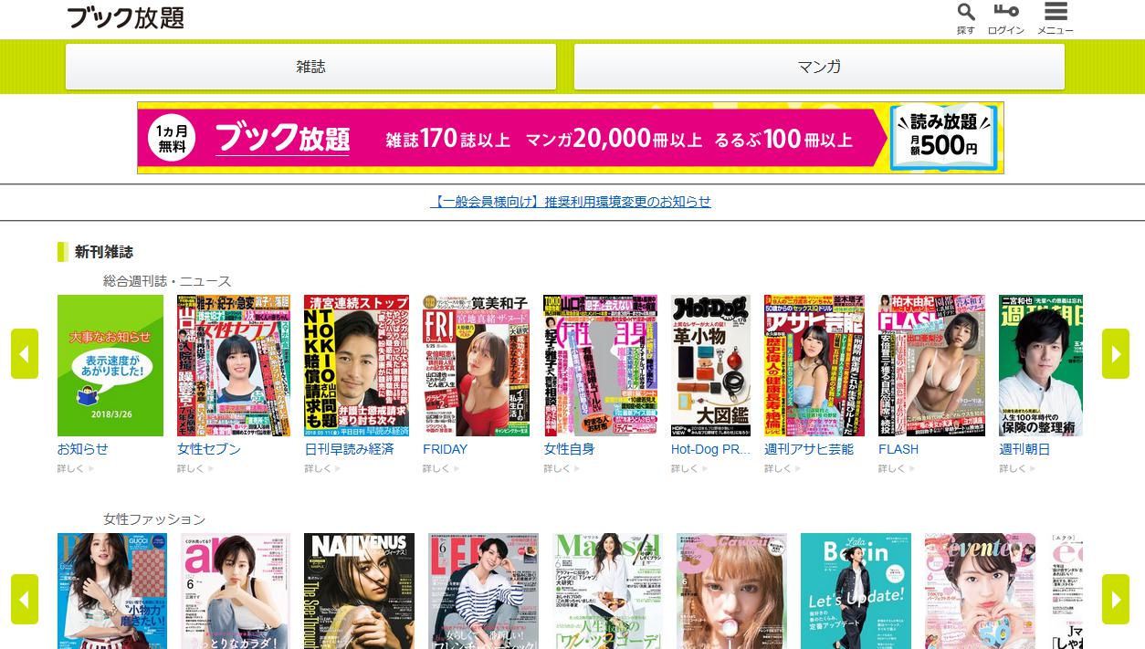Viewport: 1145px width, 649px height.
Task: Click the 週刊アサヒ芸能 title link
Action: point(809,449)
